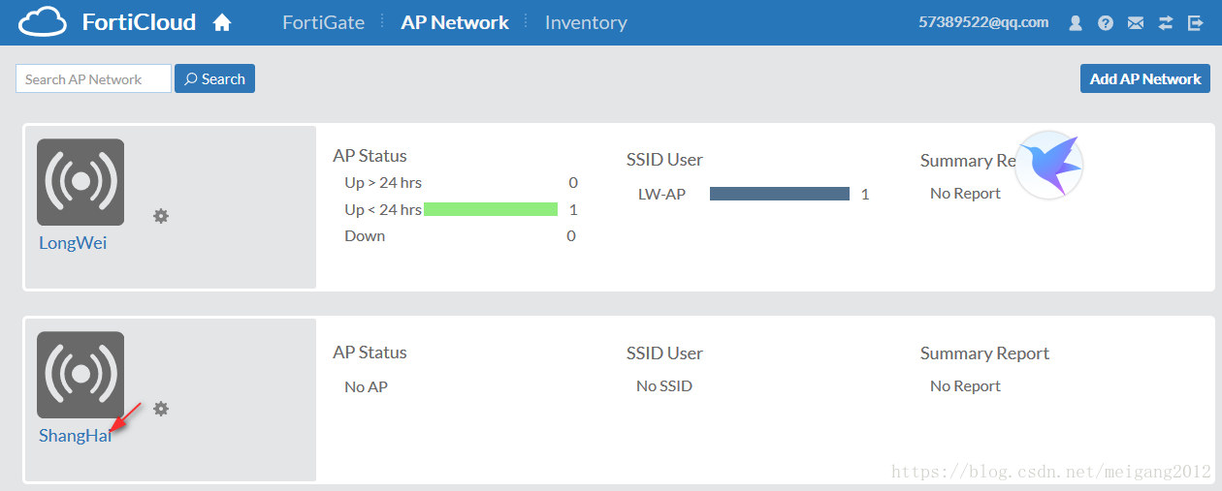Screen dimensions: 1222x491
Task: Click ShangHai's 'AP Status' heading
Action: (370, 353)
